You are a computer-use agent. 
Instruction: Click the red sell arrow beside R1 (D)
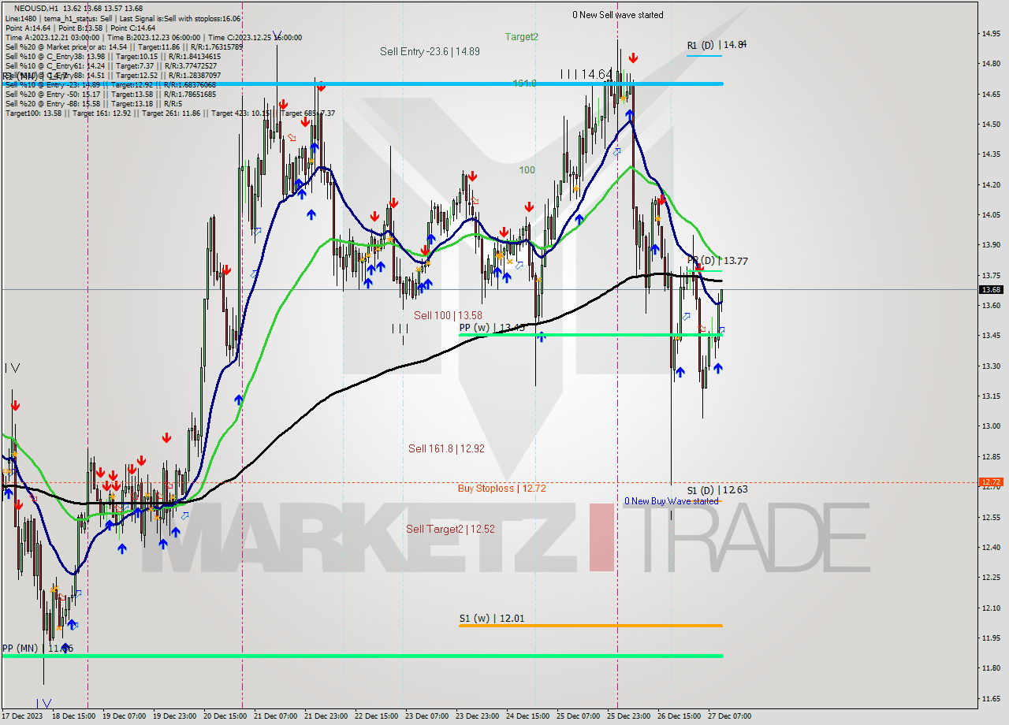(x=633, y=58)
